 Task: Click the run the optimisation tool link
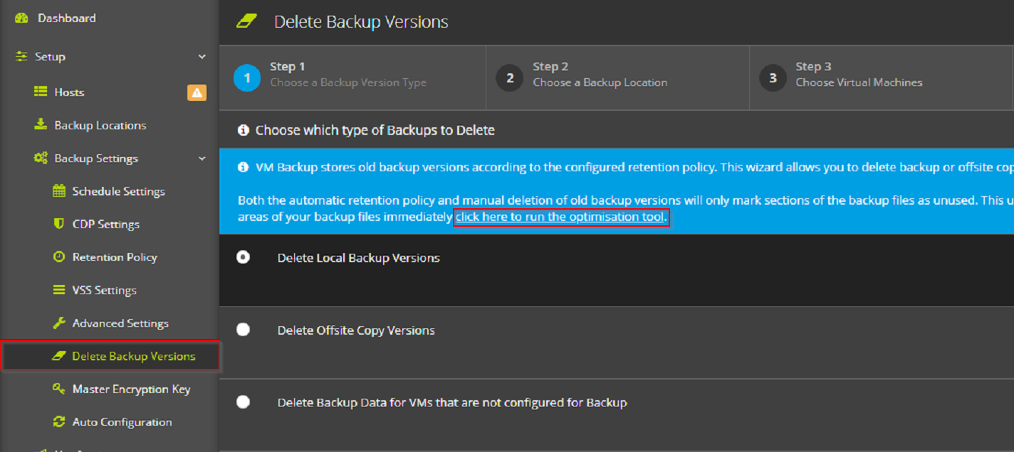coord(560,217)
